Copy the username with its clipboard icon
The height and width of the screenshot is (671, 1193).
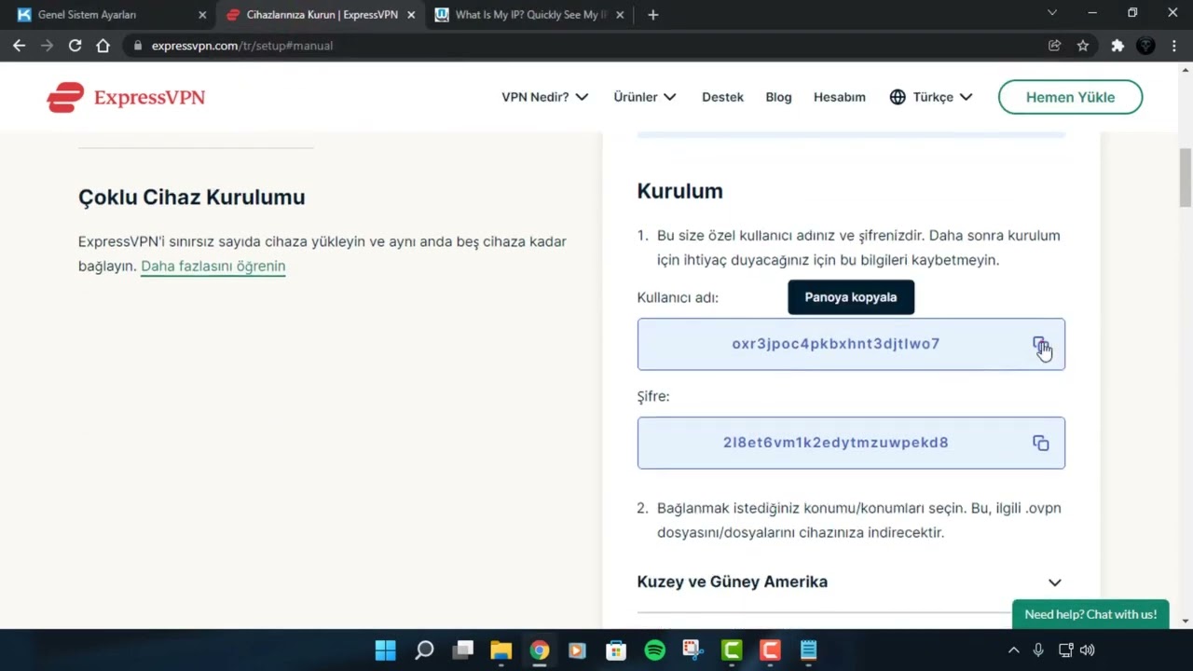pos(1040,344)
